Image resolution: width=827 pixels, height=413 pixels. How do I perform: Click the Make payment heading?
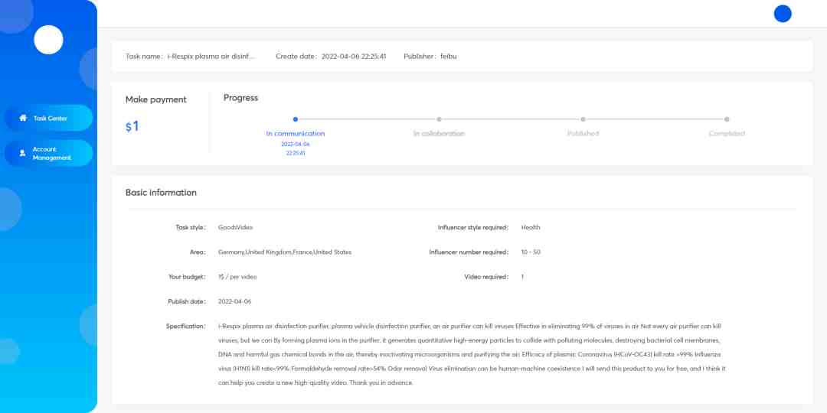pyautogui.click(x=156, y=99)
